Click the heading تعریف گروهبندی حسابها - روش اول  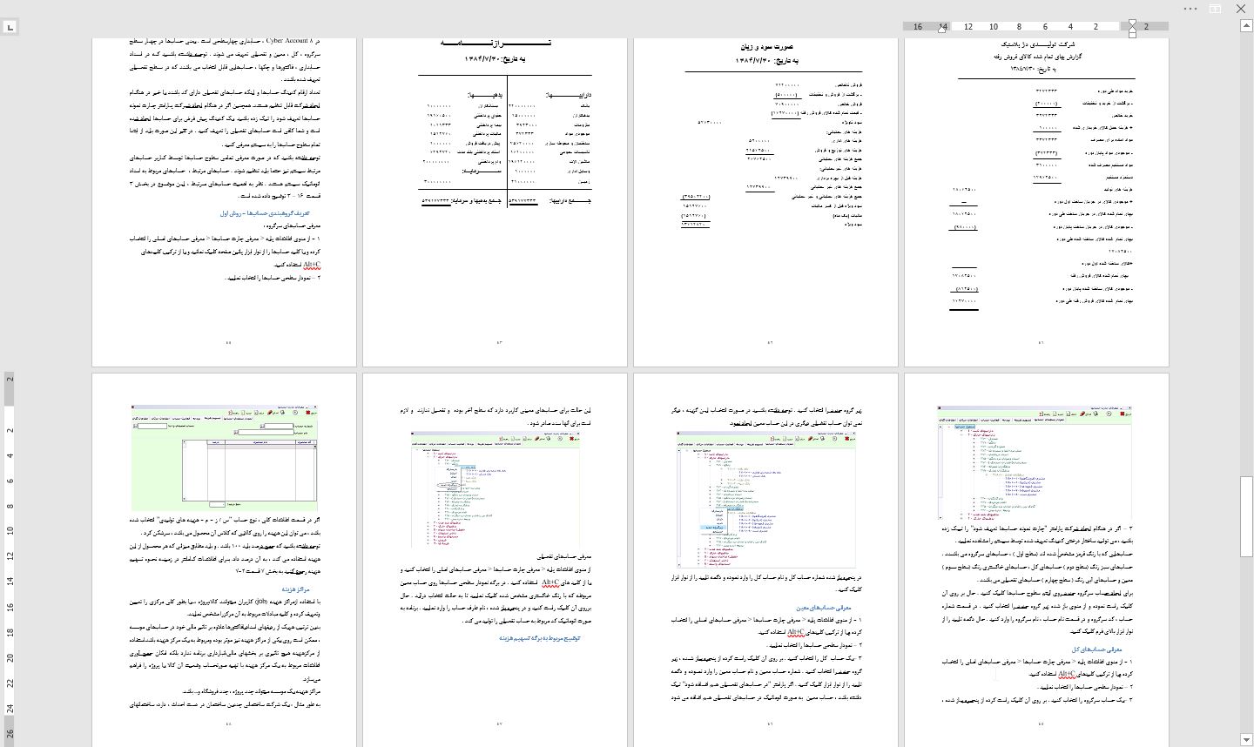point(266,212)
